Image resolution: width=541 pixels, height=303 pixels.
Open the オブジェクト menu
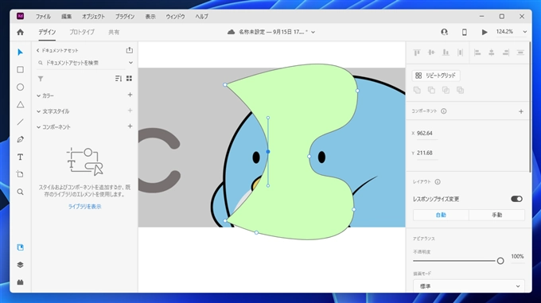click(x=93, y=17)
